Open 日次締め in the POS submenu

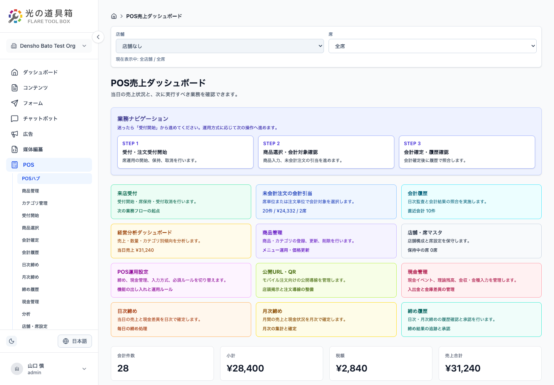[x=55, y=265]
